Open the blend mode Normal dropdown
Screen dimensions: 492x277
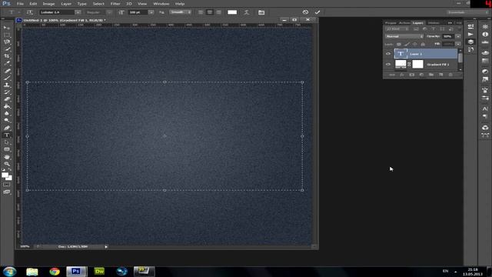404,36
